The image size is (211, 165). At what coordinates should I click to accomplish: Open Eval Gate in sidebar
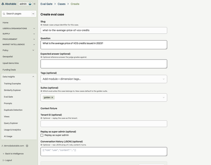pyautogui.click(x=8, y=97)
